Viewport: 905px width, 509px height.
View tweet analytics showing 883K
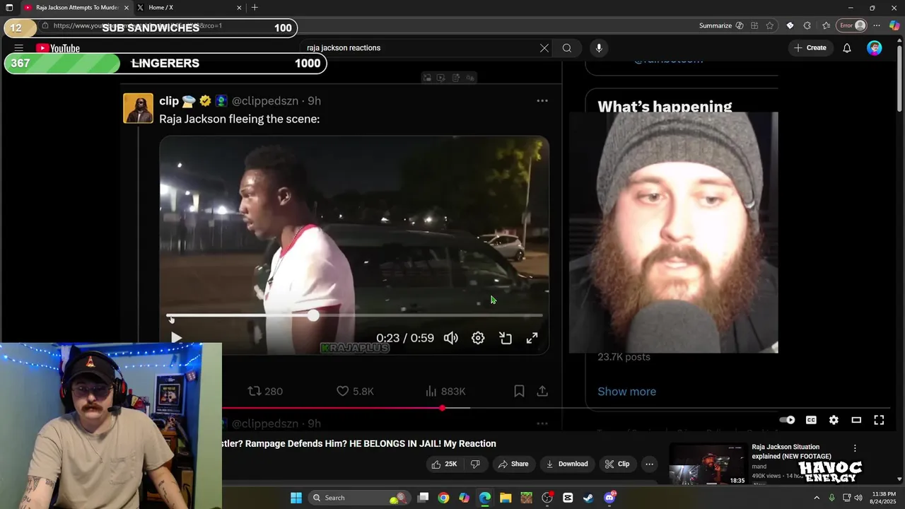click(x=445, y=391)
